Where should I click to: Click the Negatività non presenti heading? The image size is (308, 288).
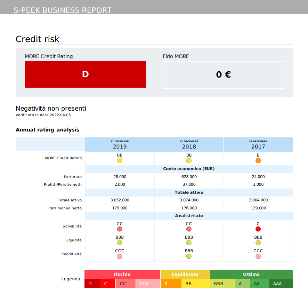[x=51, y=109]
